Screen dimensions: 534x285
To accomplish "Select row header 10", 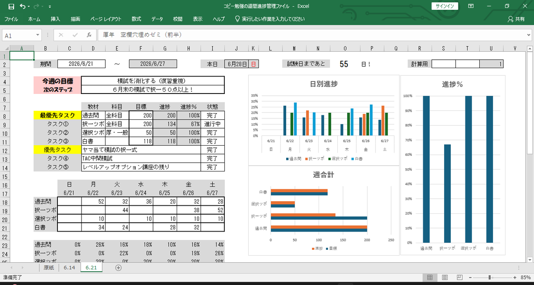I will 4,132.
